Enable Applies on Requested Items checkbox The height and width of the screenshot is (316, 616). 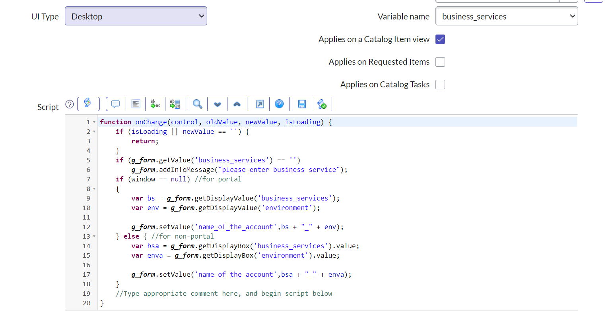pos(440,62)
